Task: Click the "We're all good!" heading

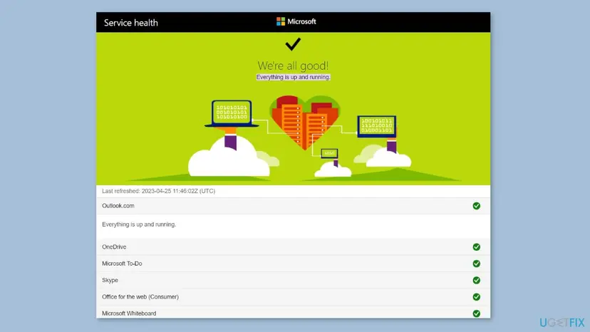Action: pyautogui.click(x=293, y=66)
